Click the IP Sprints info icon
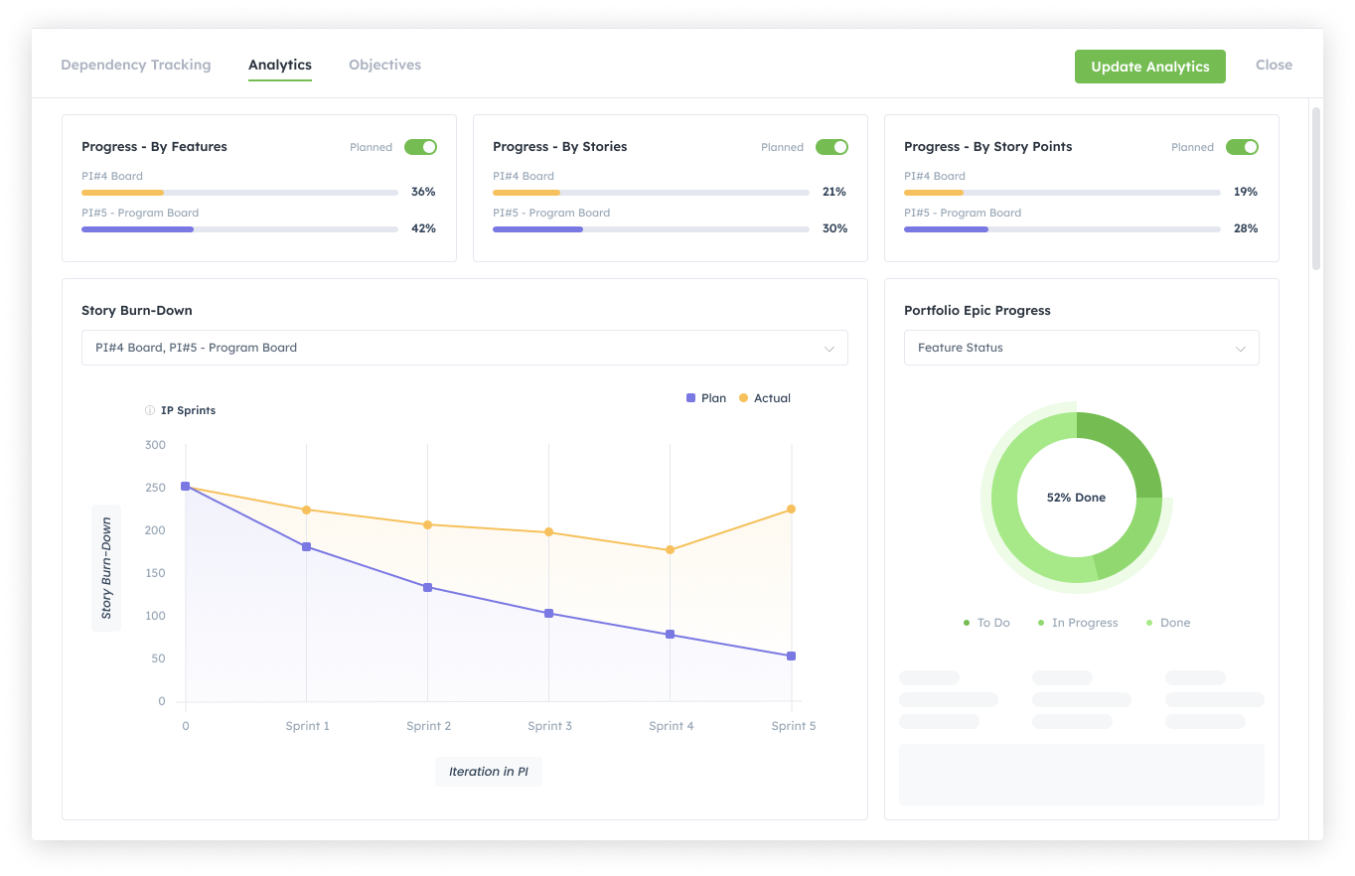Image resolution: width=1355 pixels, height=876 pixels. [x=150, y=410]
